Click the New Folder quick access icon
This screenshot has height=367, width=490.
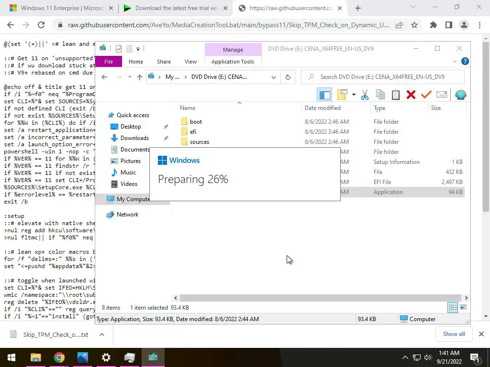point(129,48)
